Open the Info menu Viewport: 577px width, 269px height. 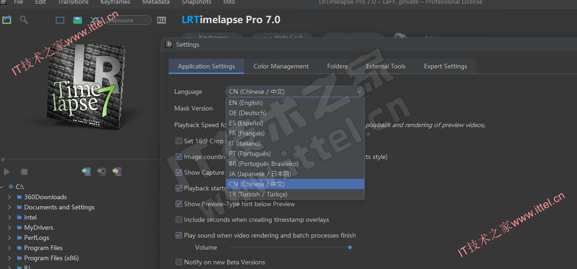click(229, 2)
